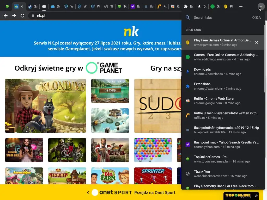
Task: Reload the nk.pl page
Action: pos(22,16)
